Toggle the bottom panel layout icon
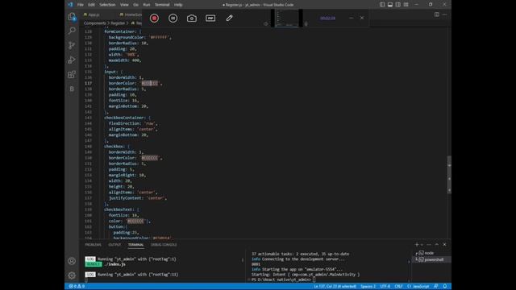This screenshot has height=290, width=516. click(x=390, y=5)
